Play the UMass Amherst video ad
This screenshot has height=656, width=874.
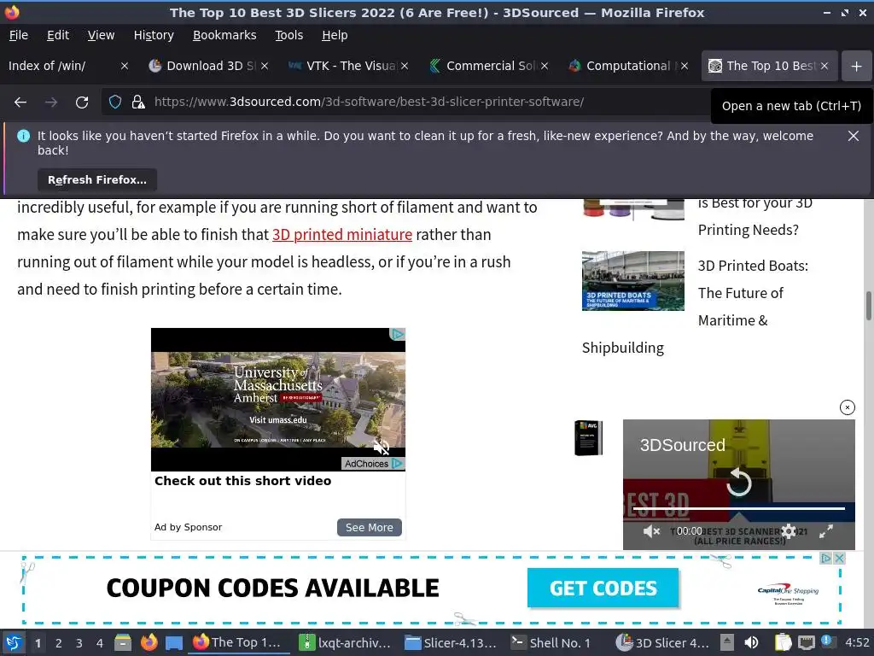coord(277,400)
